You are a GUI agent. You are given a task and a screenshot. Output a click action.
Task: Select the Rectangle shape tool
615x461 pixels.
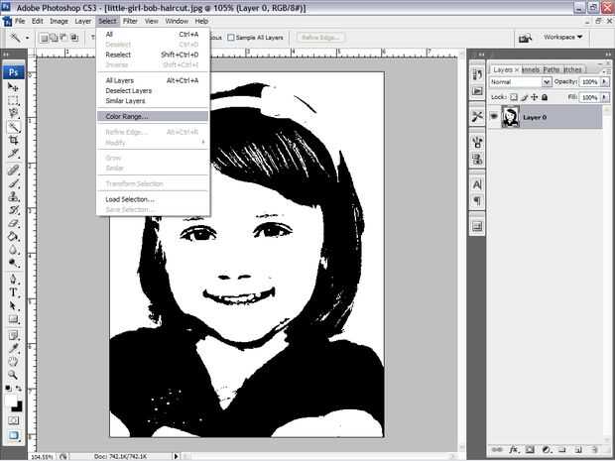click(13, 319)
